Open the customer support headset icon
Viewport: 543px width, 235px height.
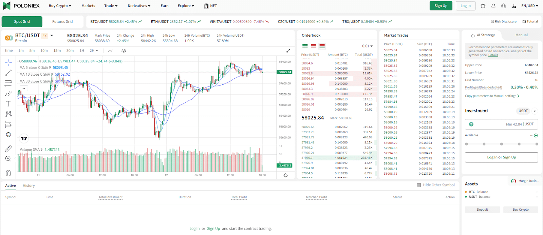coord(504,6)
